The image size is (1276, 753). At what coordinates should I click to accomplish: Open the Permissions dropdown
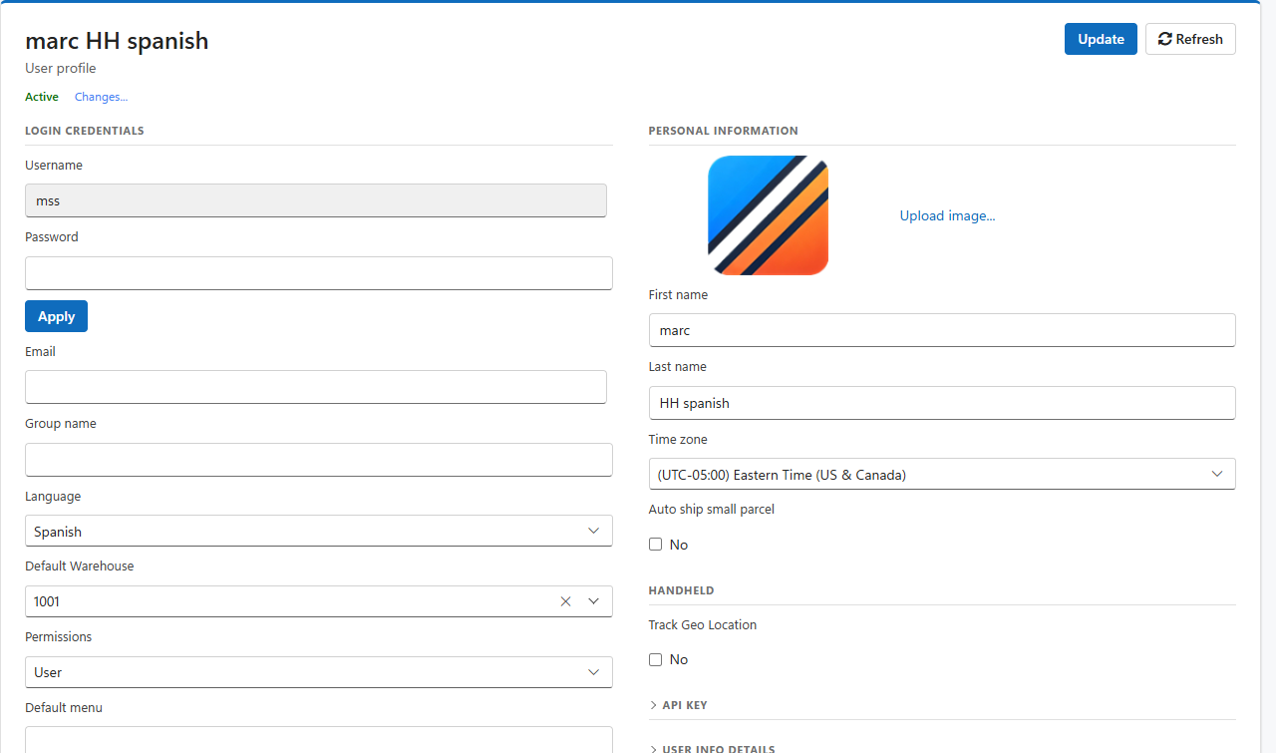tap(319, 672)
